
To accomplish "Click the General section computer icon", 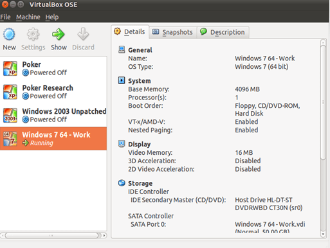I will click(x=122, y=49).
